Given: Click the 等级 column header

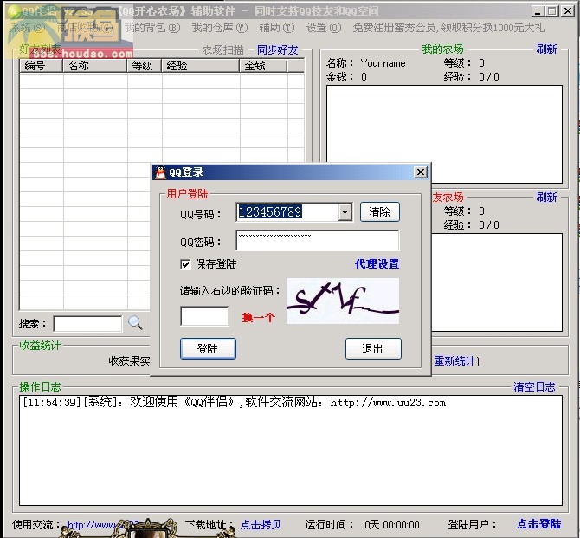Looking at the screenshot, I should tap(145, 66).
